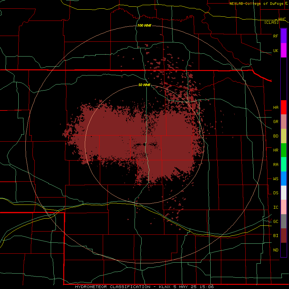This screenshot has height=289, width=289.
Task: Click the dark red BI color swatch
Action: pos(284,236)
